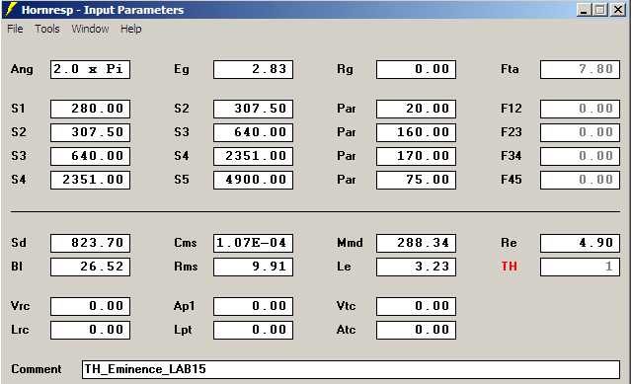
Task: Click the F23 value box
Action: (x=580, y=132)
